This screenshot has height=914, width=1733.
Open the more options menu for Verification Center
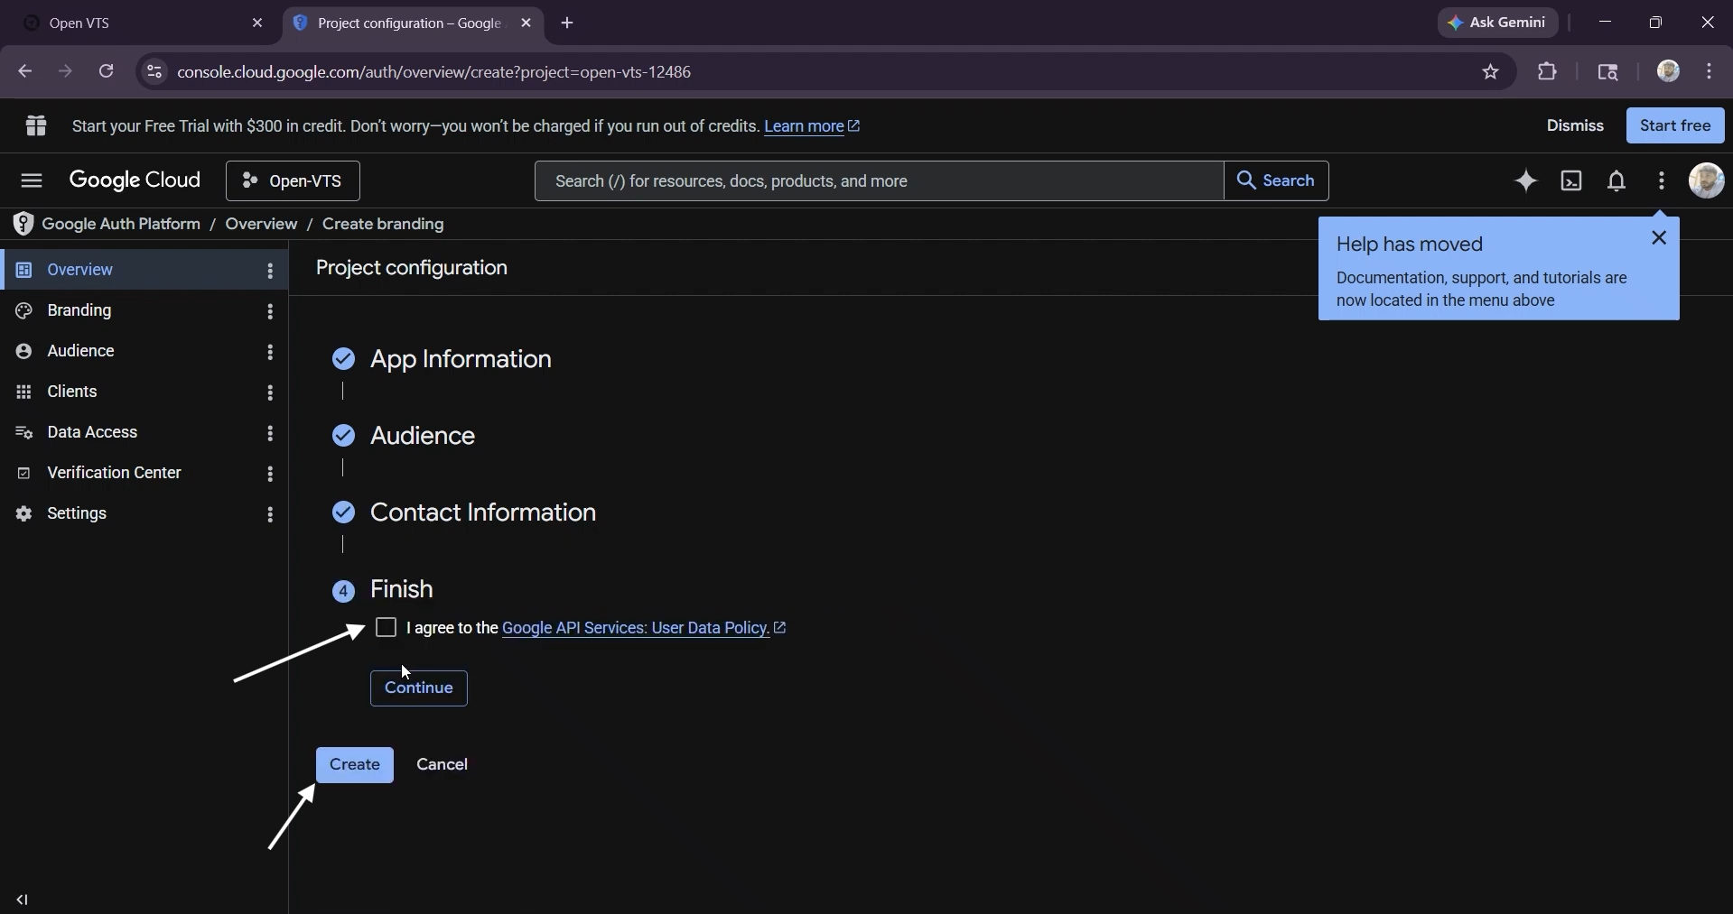[270, 474]
